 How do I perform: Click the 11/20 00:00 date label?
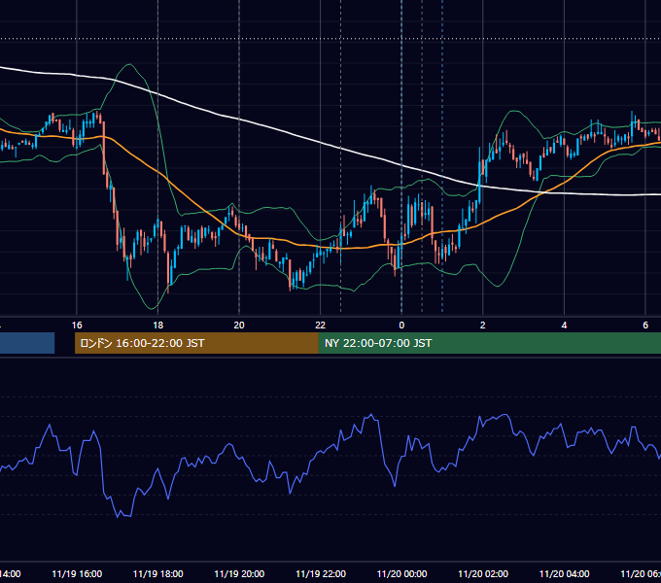(401, 574)
